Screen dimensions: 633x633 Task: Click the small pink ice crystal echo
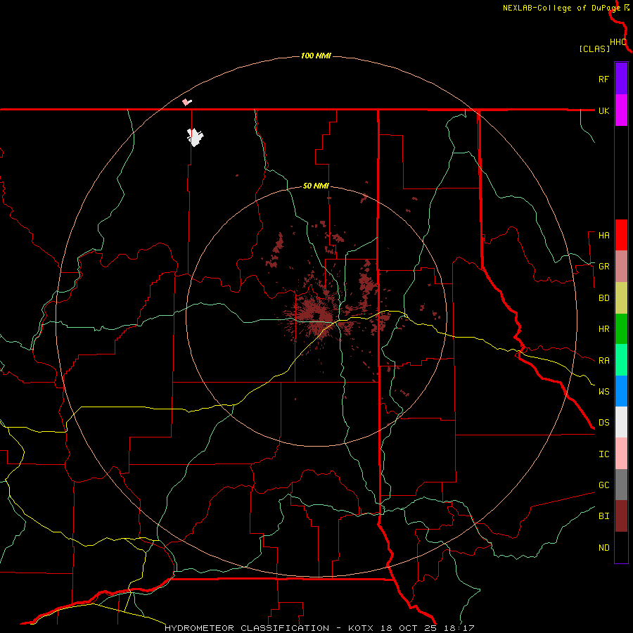tap(186, 102)
